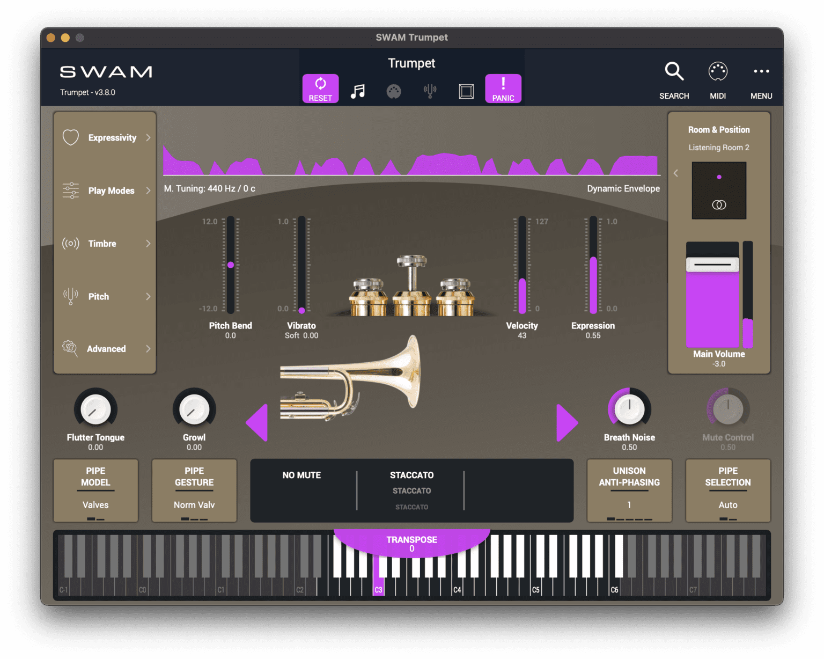Open the Expressivity heart panel icon
This screenshot has height=659, width=824.
coord(70,137)
